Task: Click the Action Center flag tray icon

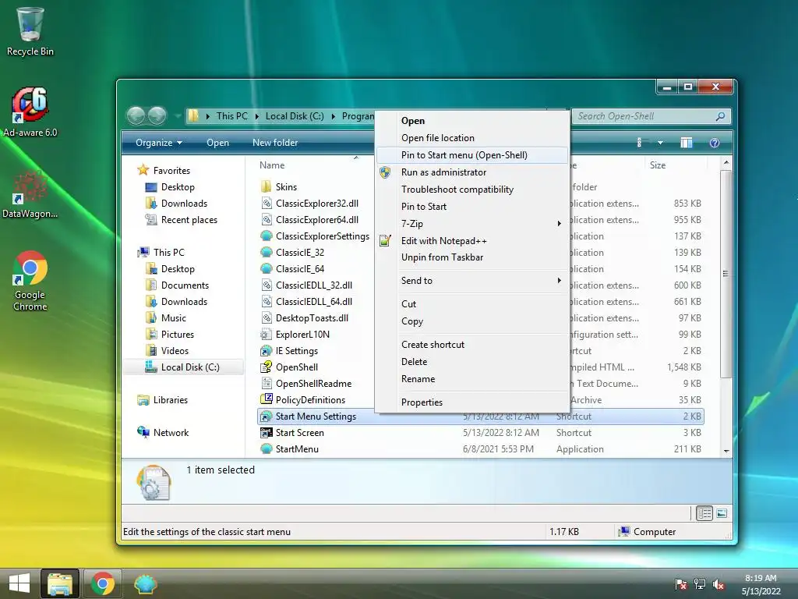Action: 680,584
